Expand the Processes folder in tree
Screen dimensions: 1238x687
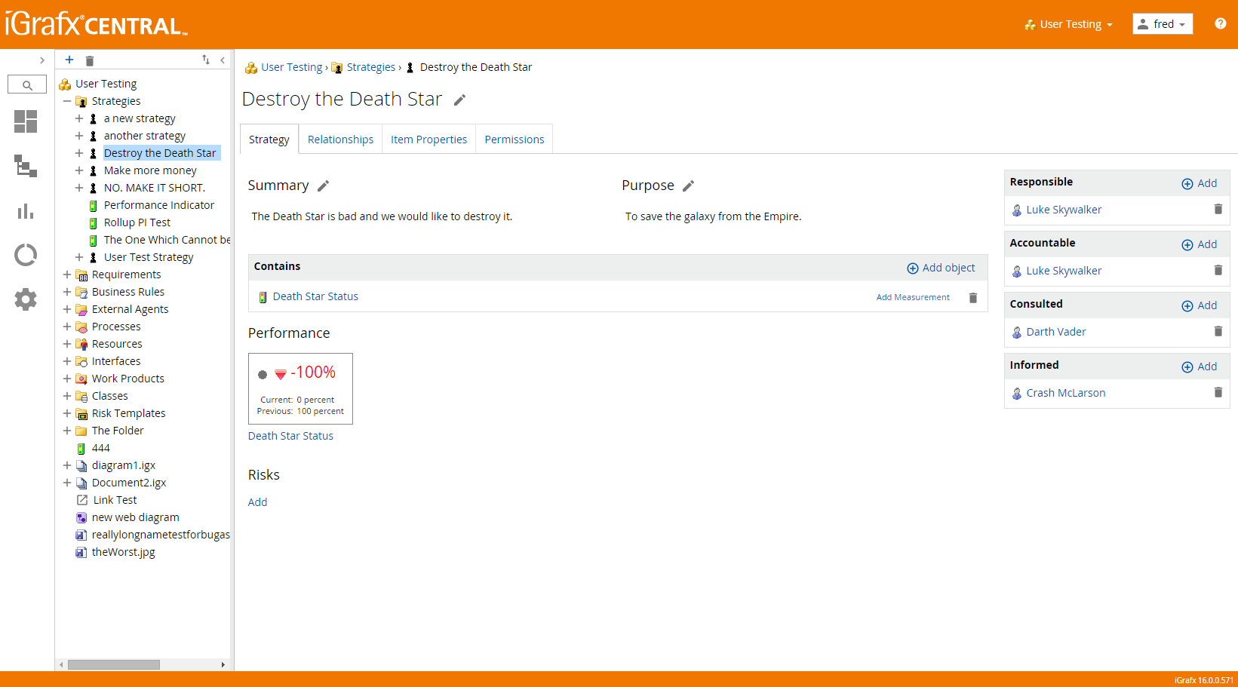pos(67,327)
